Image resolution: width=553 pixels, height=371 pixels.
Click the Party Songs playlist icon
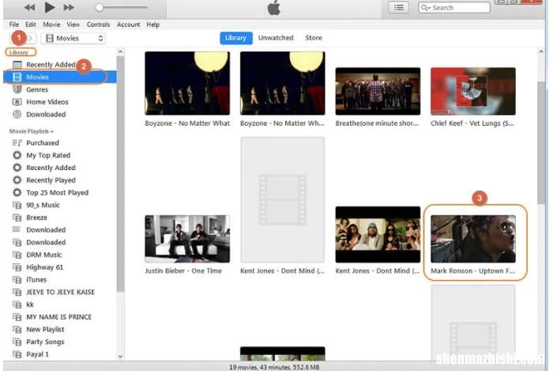[x=17, y=342]
